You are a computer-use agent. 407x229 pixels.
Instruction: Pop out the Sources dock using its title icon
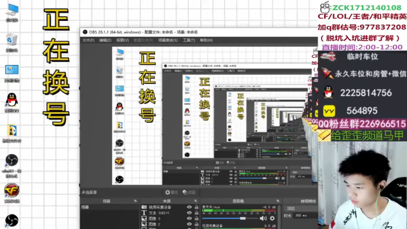pyautogui.click(x=195, y=201)
